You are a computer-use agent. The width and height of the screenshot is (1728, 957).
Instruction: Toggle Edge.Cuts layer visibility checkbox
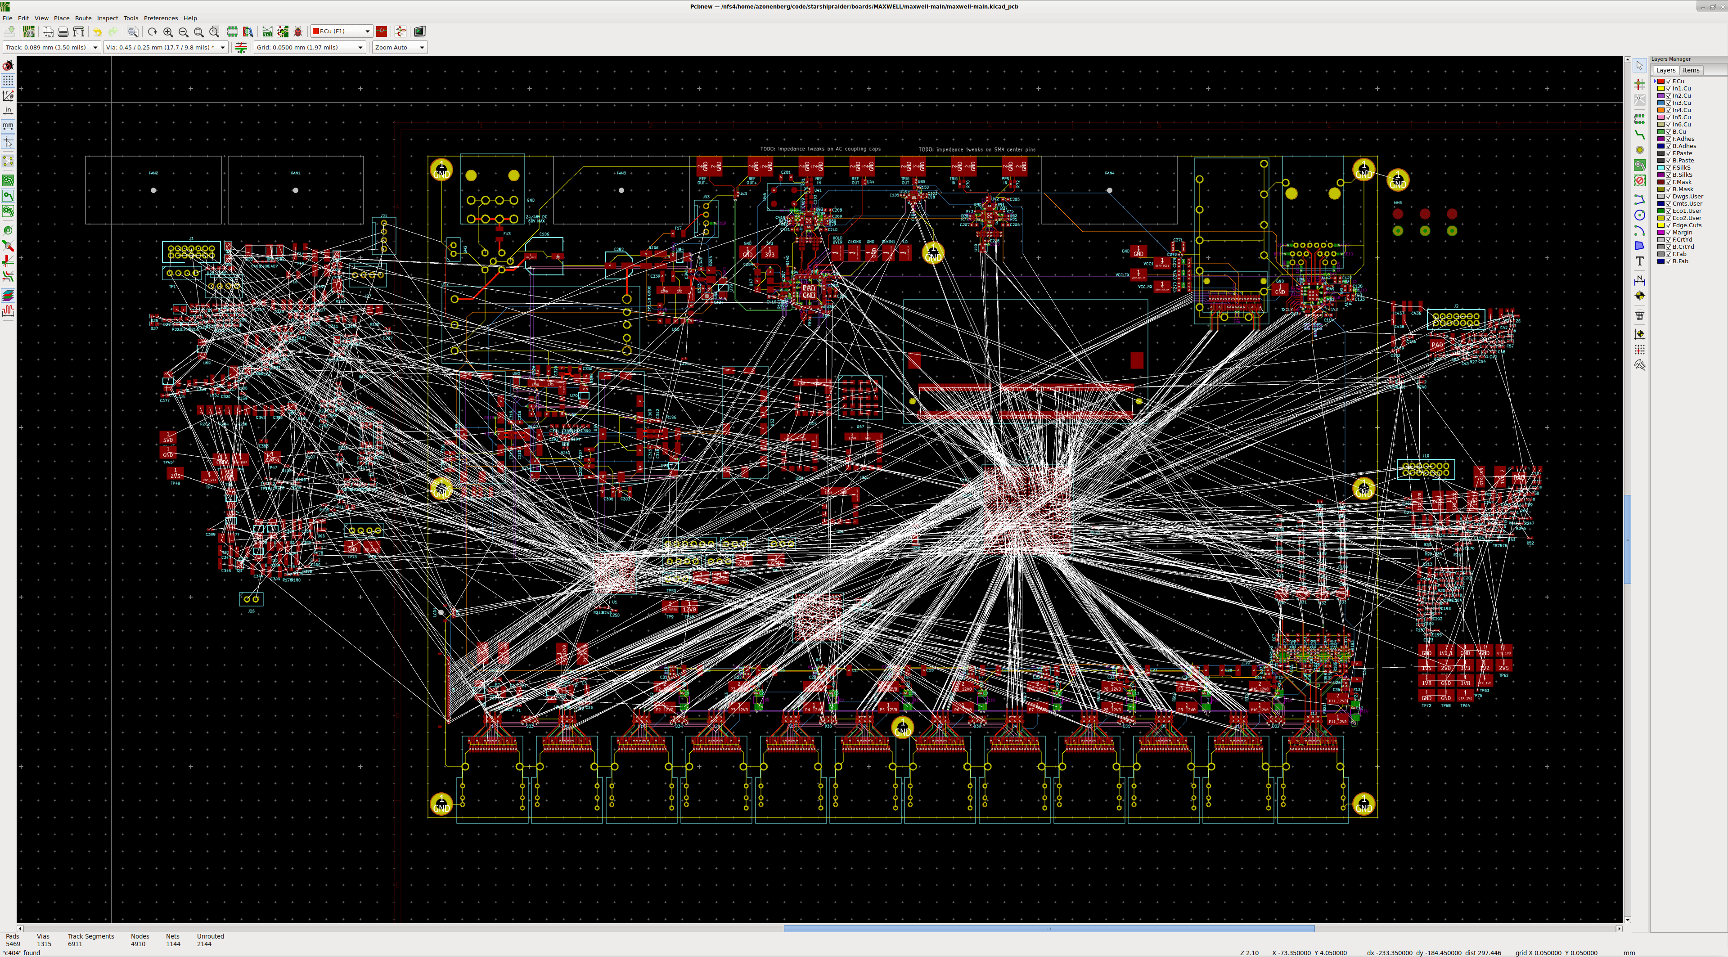(x=1668, y=225)
